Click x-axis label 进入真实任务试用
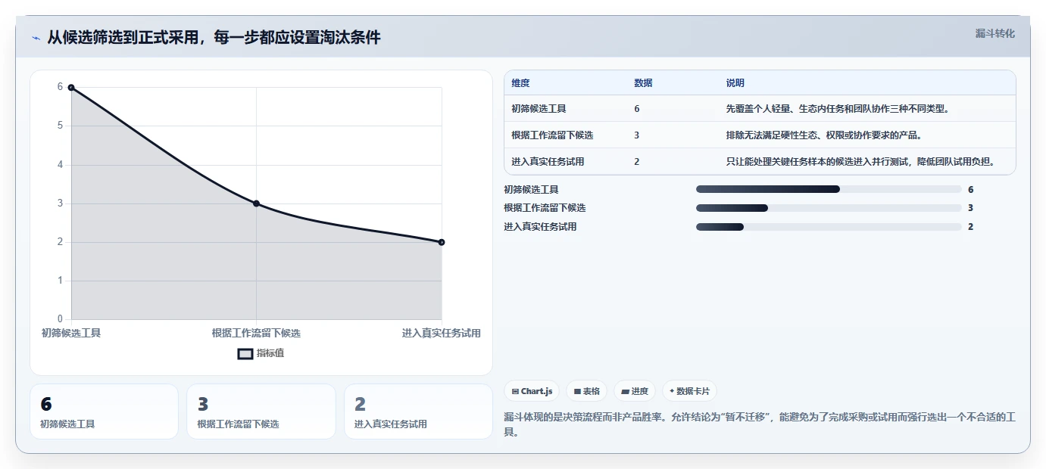The image size is (1046, 469). coord(442,333)
